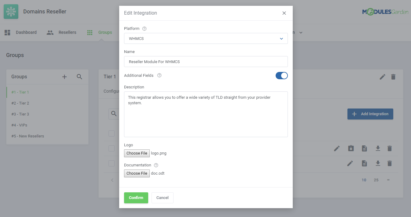Click the search icon in Groups panel
Image resolution: width=411 pixels, height=217 pixels.
coord(79,77)
